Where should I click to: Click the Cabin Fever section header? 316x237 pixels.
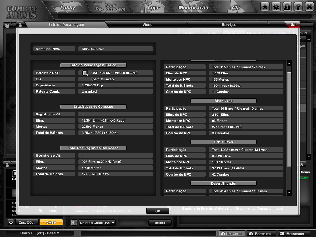(223, 142)
